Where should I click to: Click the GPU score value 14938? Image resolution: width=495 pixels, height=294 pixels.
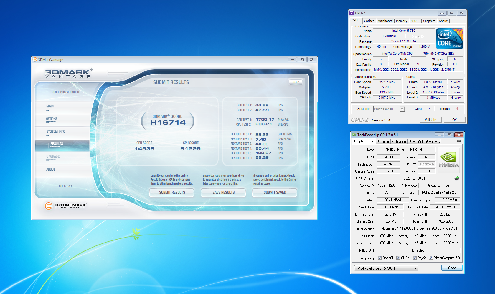144,149
